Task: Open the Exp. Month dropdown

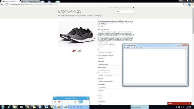Action: tap(100, 93)
